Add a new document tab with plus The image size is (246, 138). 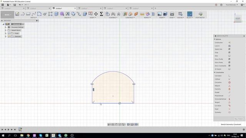[155, 8]
